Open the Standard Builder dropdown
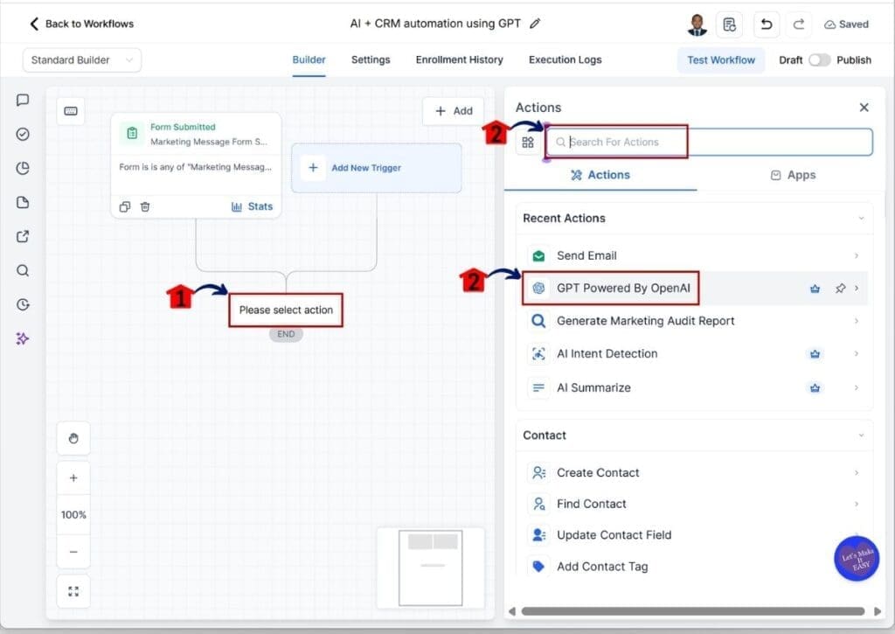The height and width of the screenshot is (634, 895). (x=81, y=60)
